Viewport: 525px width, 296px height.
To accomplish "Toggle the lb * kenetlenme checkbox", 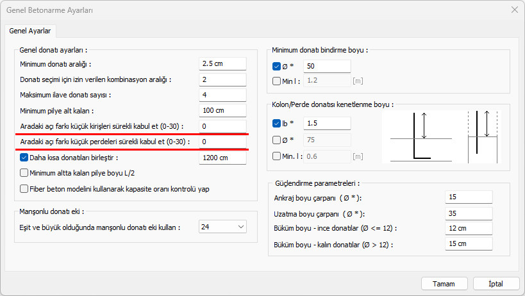I will click(x=276, y=123).
